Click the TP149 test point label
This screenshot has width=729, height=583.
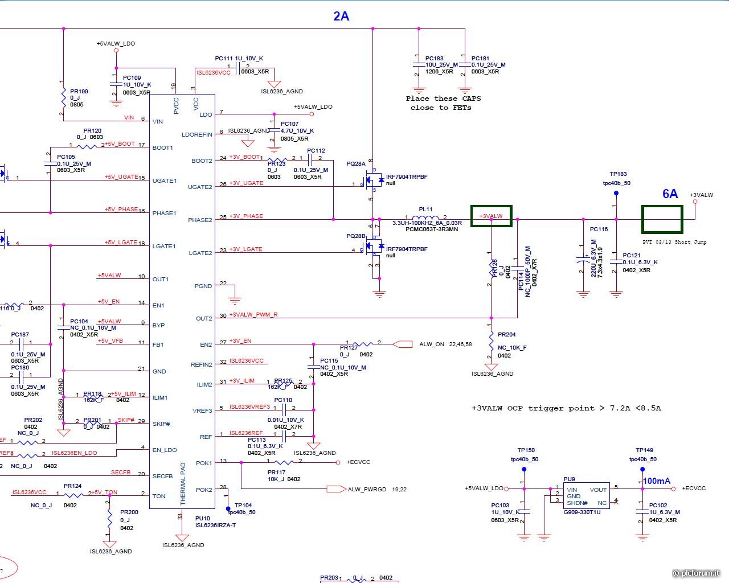(x=645, y=450)
